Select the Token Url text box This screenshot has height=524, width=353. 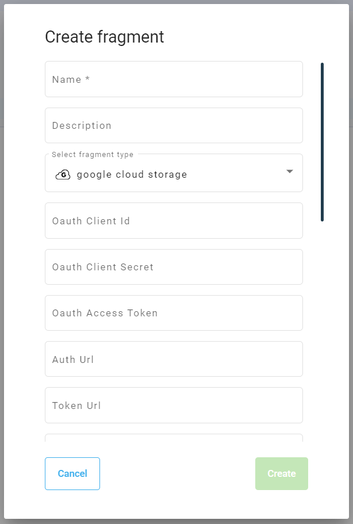click(172, 405)
